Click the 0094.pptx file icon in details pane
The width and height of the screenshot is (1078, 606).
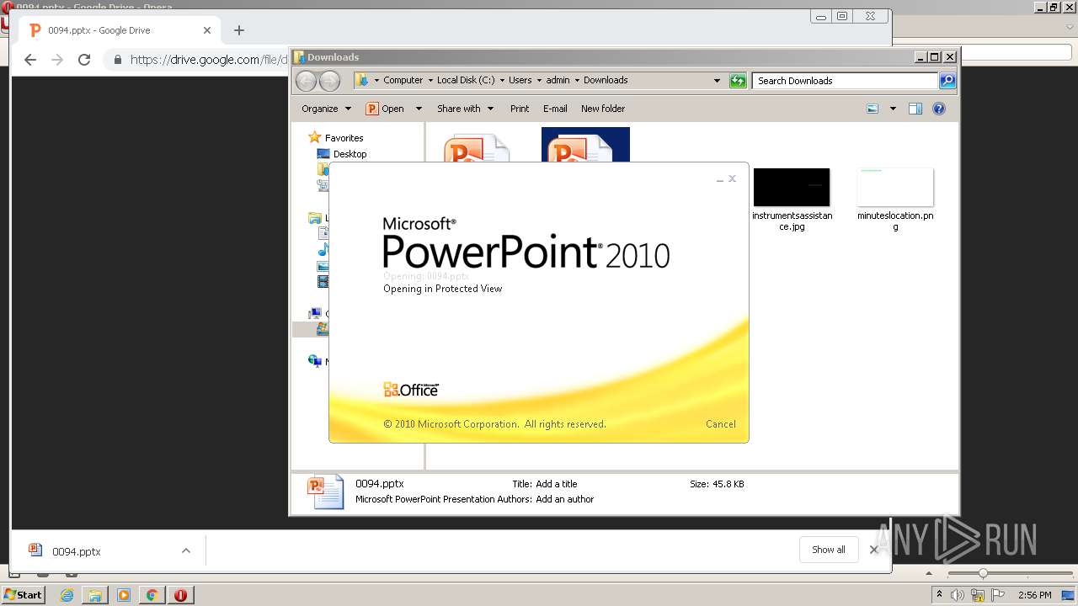[326, 492]
